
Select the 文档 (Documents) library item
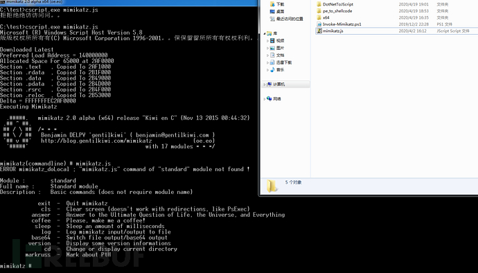point(277,55)
